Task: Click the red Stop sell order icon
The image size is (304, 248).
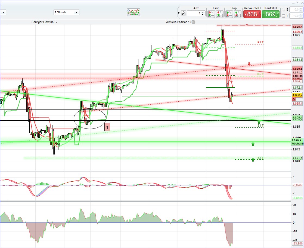Action: pos(237,14)
